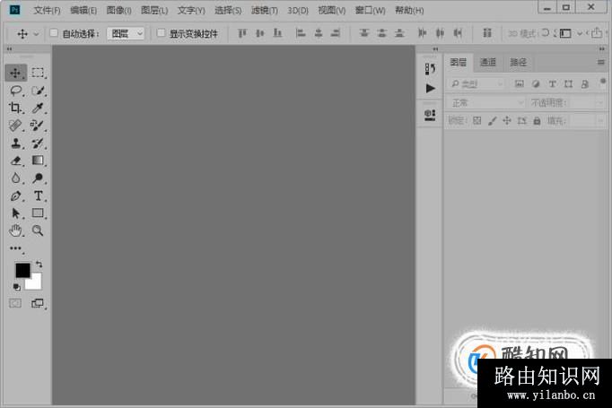The height and width of the screenshot is (408, 612).
Task: Select the Zoom tool
Action: [38, 230]
